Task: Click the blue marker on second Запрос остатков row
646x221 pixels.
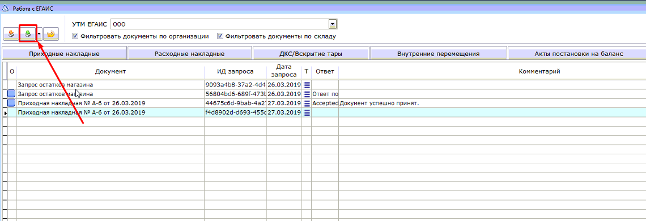Action: tap(11, 94)
